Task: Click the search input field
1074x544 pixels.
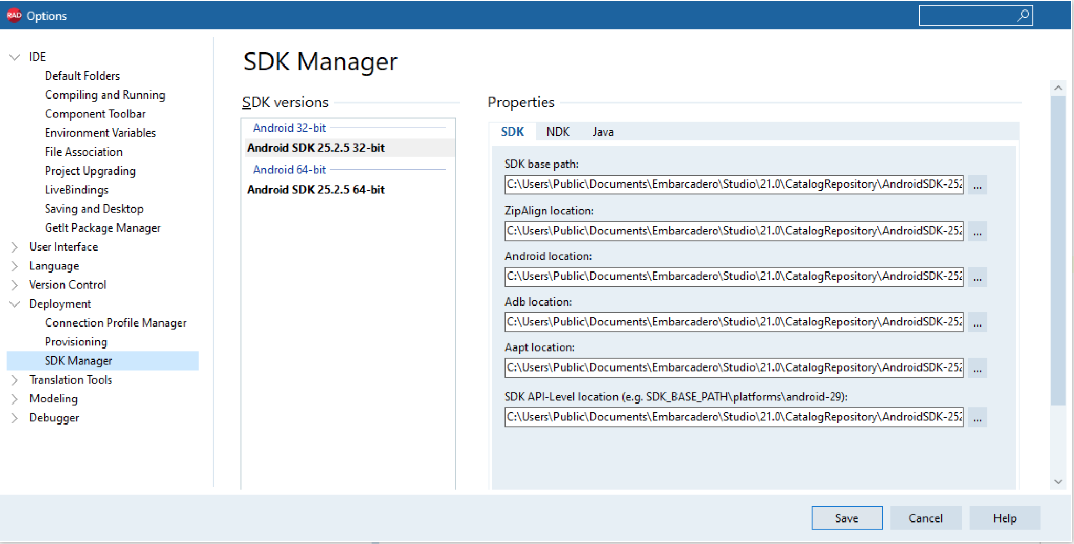Action: point(970,15)
